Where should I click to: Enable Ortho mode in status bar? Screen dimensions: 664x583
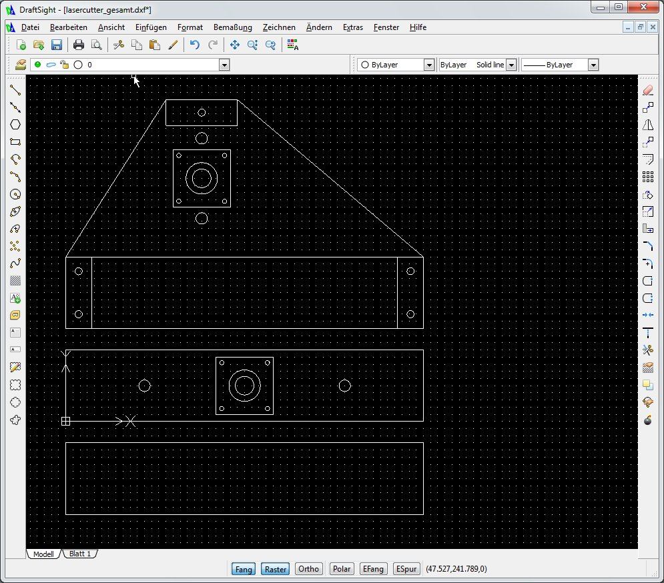coord(308,569)
